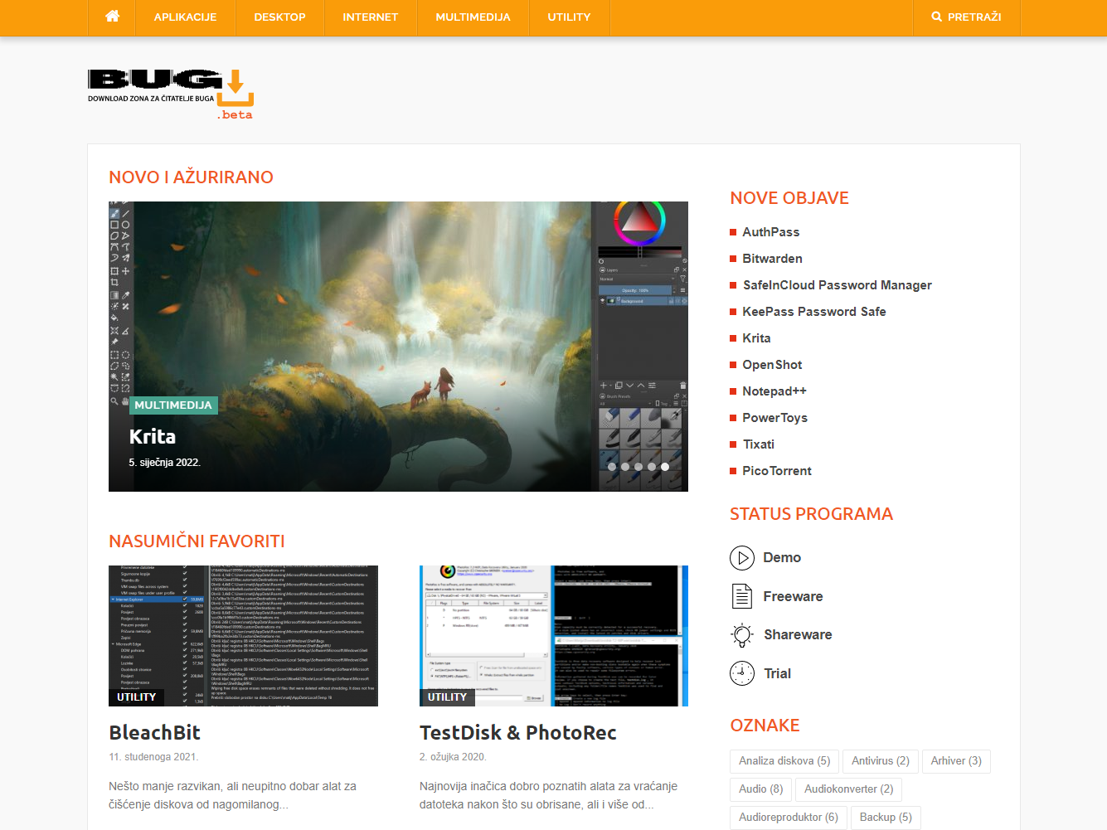
Task: Click the Multimedija tag on slider
Action: point(173,405)
